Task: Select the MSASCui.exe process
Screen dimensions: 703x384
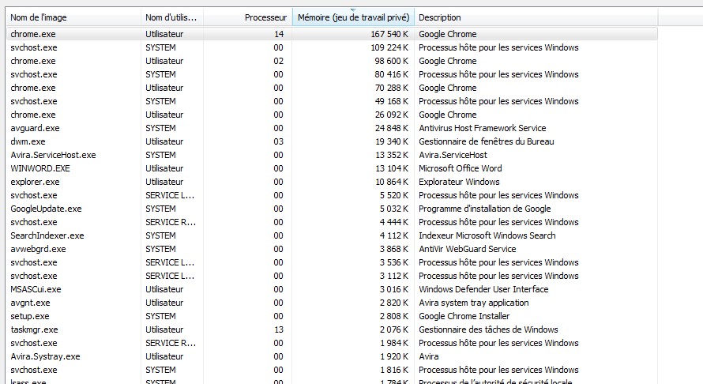Action: (x=332, y=289)
